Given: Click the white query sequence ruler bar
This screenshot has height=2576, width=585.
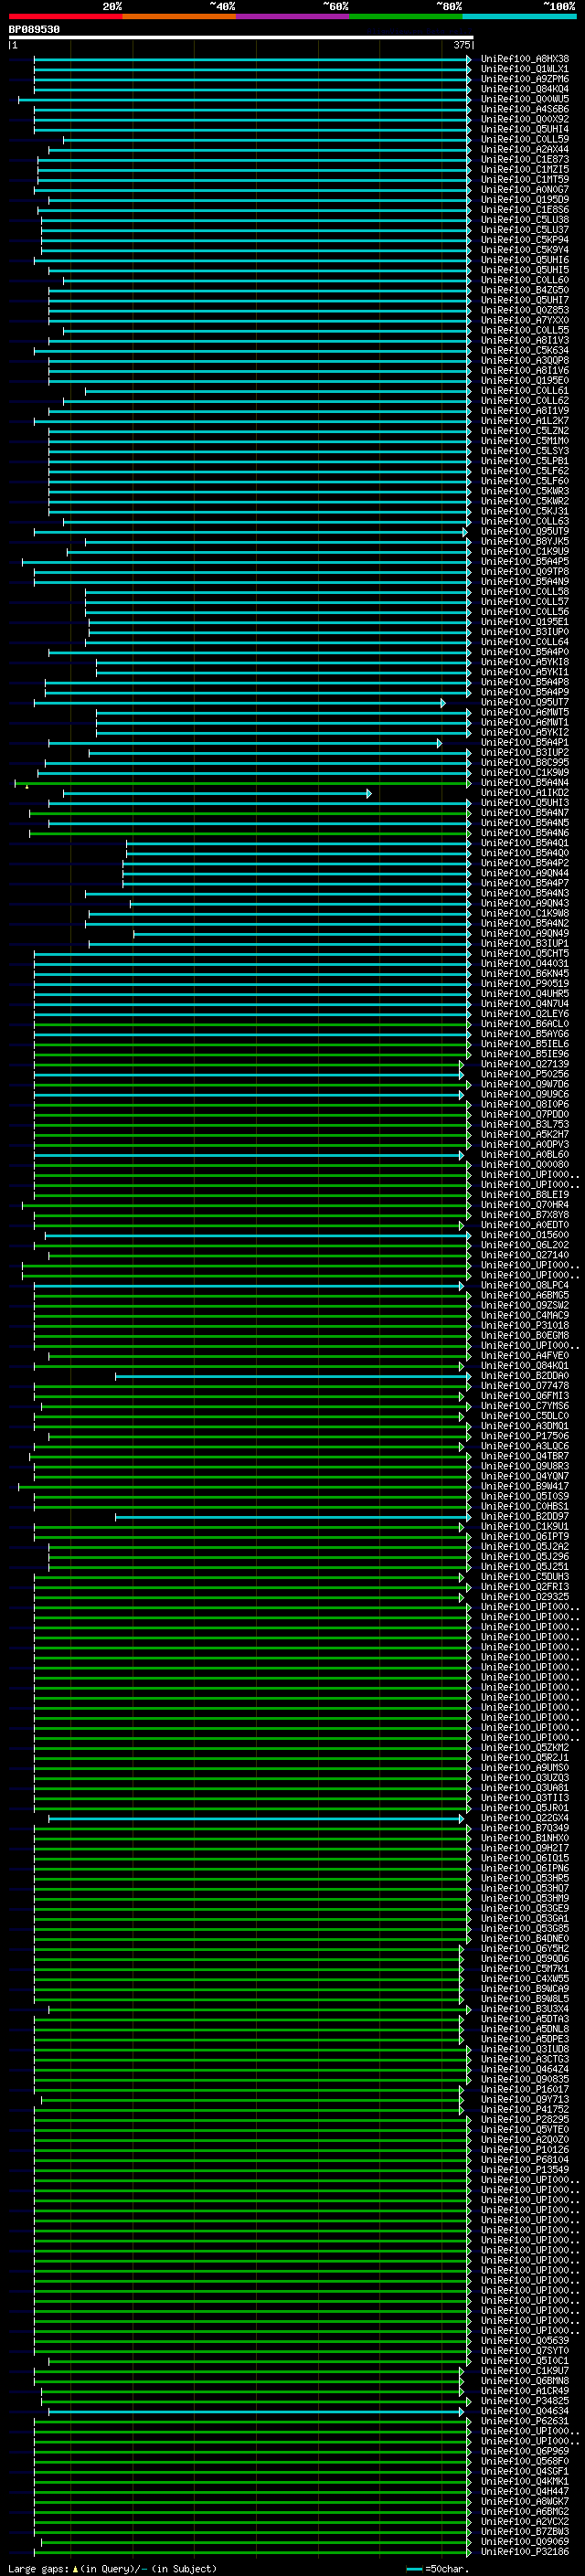Looking at the screenshot, I should pos(241,37).
